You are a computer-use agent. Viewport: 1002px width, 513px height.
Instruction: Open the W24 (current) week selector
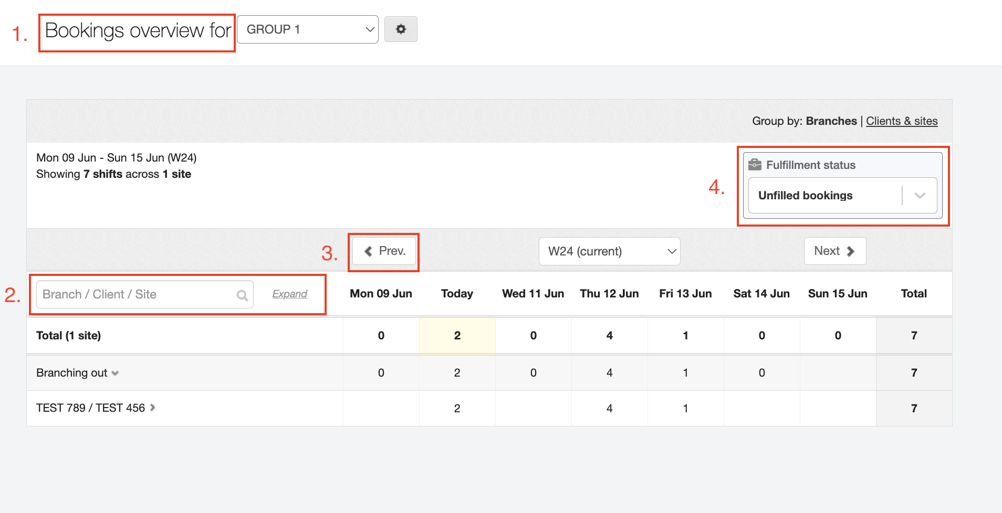(609, 251)
